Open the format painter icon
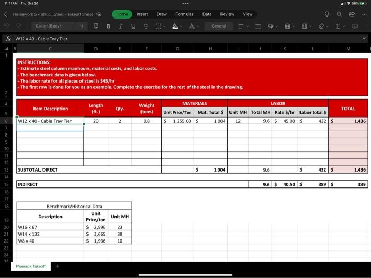 [96, 26]
